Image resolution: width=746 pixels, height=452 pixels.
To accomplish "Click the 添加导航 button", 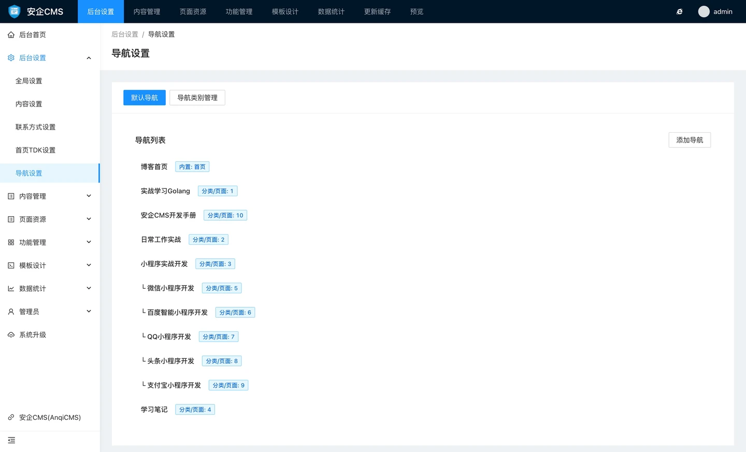I will click(x=689, y=140).
